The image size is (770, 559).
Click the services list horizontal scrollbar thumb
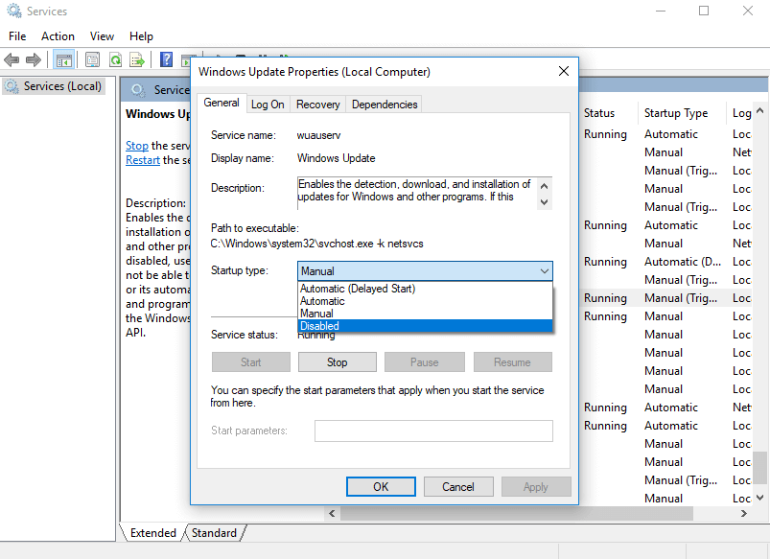coord(517,513)
